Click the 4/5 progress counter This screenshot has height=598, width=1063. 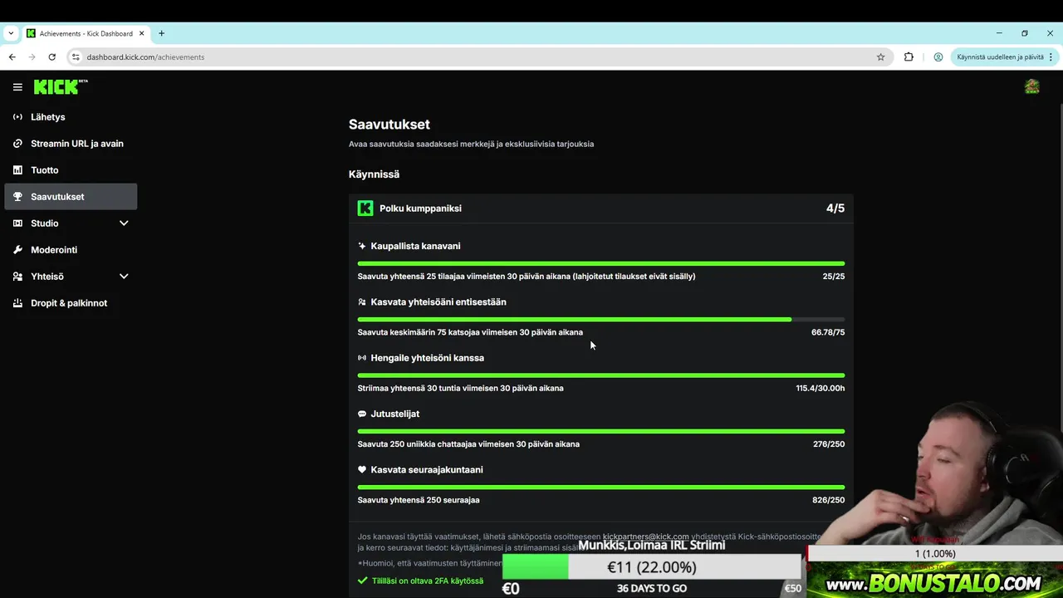coord(835,208)
